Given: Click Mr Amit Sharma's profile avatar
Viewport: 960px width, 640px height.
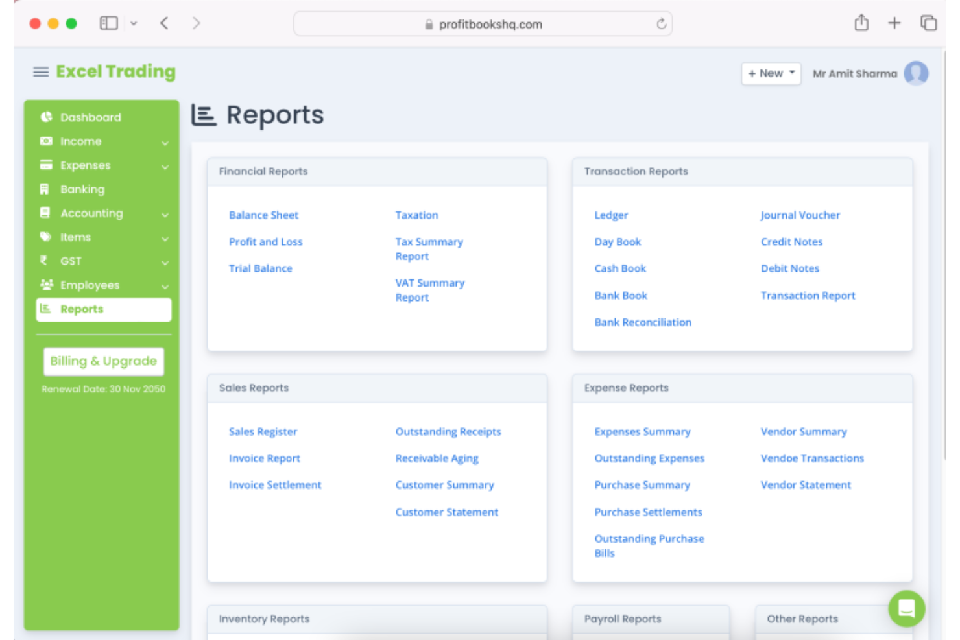Looking at the screenshot, I should click(916, 74).
